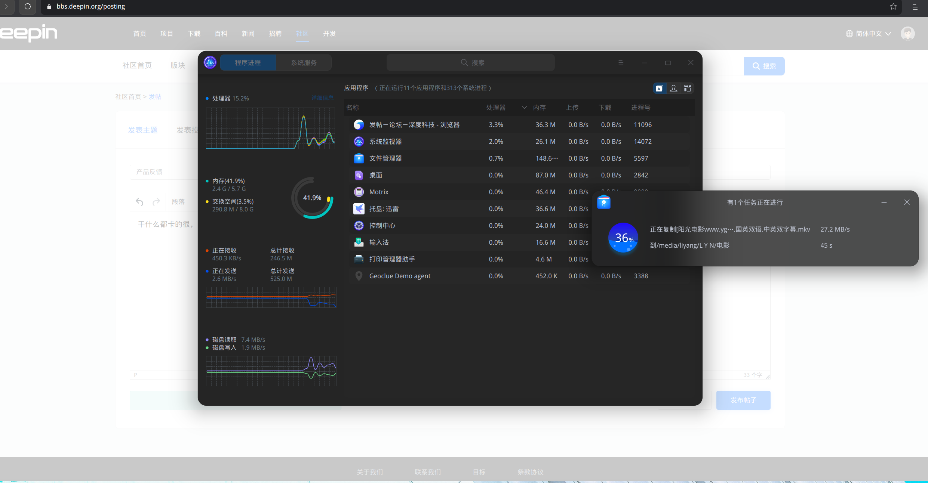The width and height of the screenshot is (928, 483).
Task: Open system monitor hamburger menu
Action: (621, 63)
